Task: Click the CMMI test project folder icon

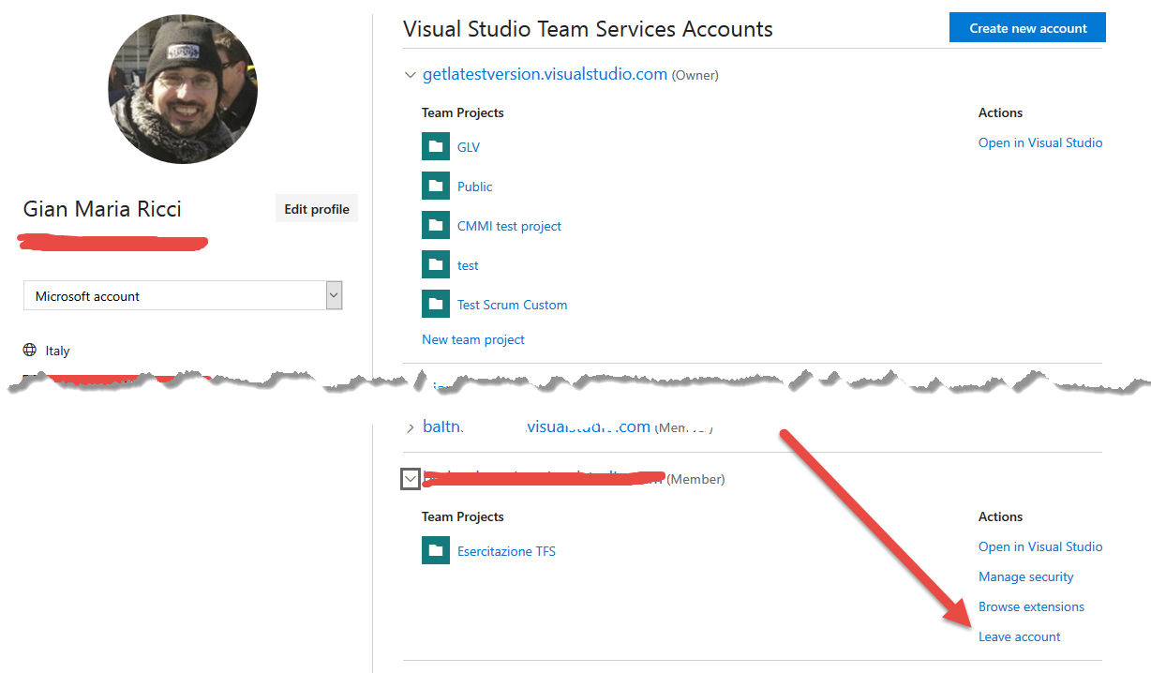Action: pos(436,226)
